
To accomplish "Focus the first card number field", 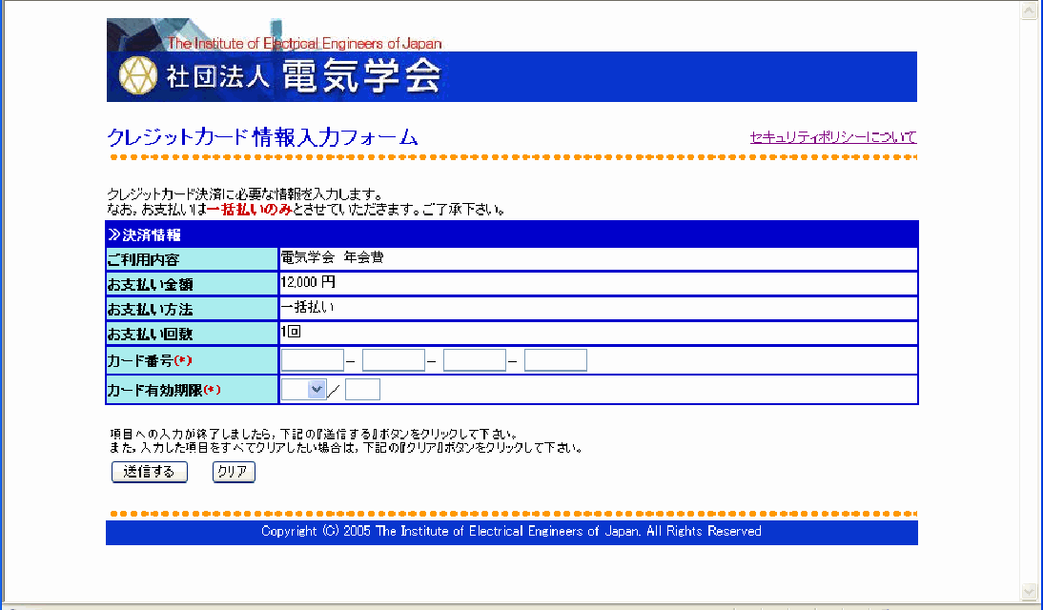I will (x=313, y=360).
